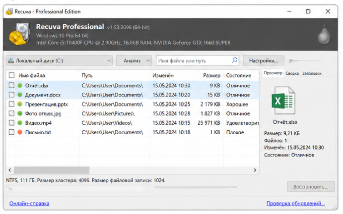
Task: Sort by the Изменён column header
Action: (x=163, y=76)
